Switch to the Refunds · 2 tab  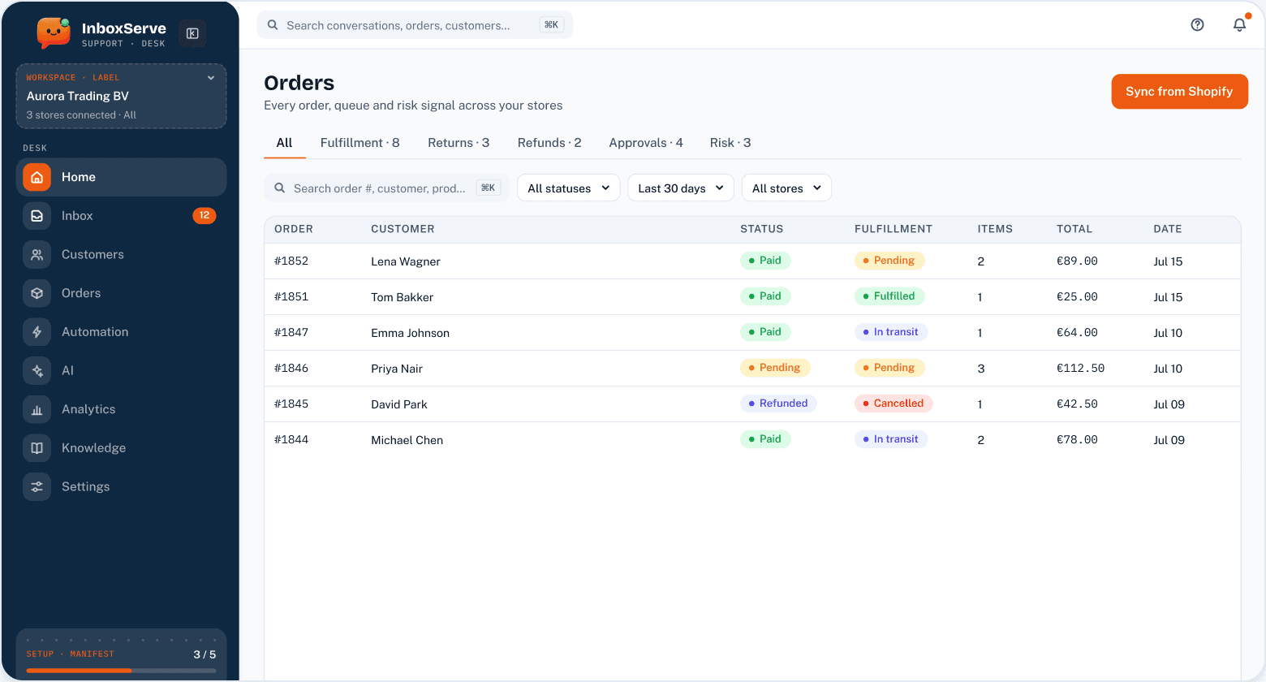pos(549,143)
